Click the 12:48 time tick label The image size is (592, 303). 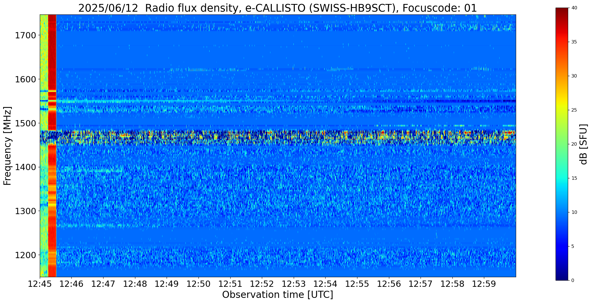click(135, 284)
